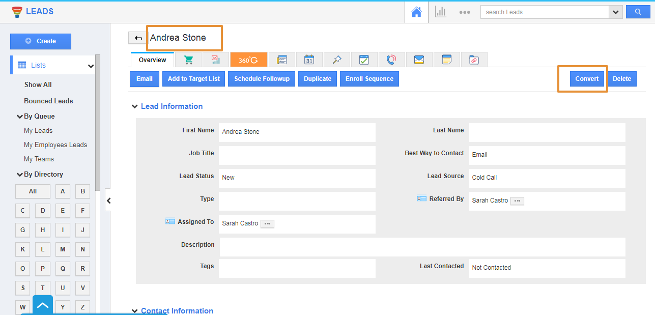655x315 pixels.
Task: Open the yellow notes tab icon
Action: pos(446,60)
